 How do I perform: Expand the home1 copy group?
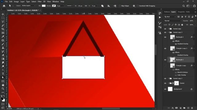tap(168, 29)
